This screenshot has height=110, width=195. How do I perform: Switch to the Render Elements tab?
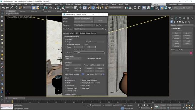click(91, 33)
